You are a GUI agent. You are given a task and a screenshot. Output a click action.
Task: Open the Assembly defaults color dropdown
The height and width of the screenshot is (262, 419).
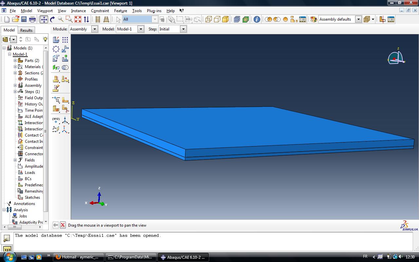340,19
